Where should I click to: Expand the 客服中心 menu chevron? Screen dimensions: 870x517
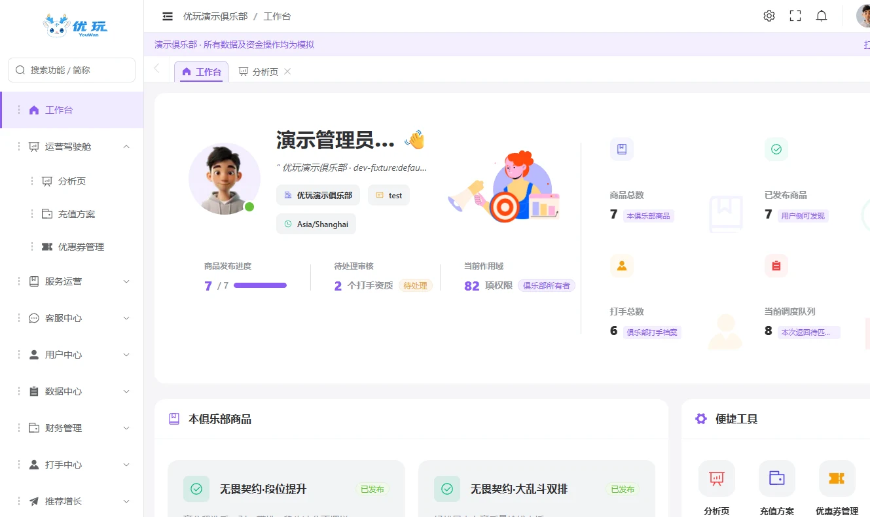click(x=126, y=318)
